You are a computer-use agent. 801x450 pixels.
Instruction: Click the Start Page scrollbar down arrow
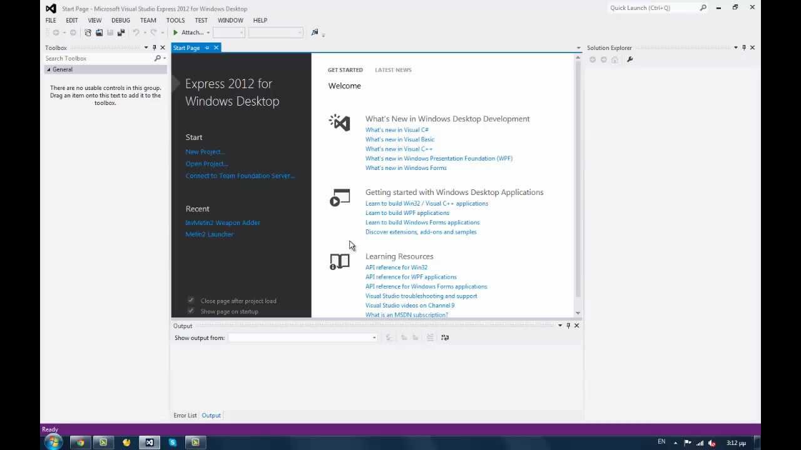click(x=578, y=313)
